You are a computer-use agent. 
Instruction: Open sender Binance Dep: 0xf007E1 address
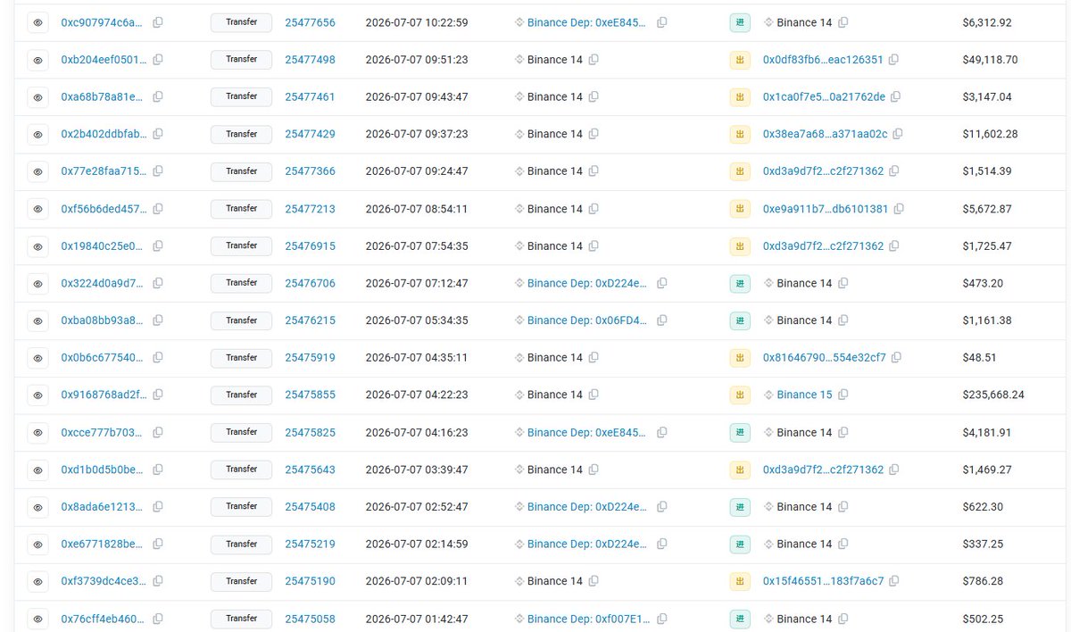pyautogui.click(x=589, y=619)
